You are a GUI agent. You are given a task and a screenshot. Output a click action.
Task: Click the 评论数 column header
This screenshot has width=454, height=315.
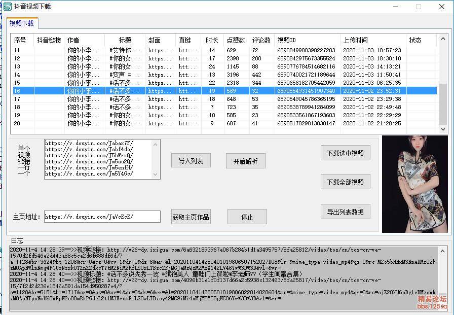click(x=262, y=40)
